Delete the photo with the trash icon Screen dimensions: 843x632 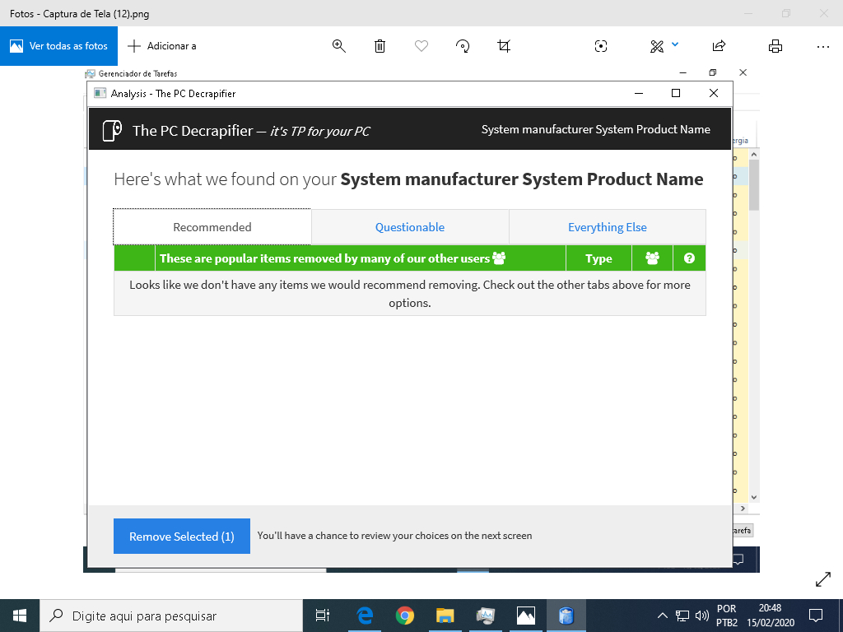pyautogui.click(x=380, y=46)
